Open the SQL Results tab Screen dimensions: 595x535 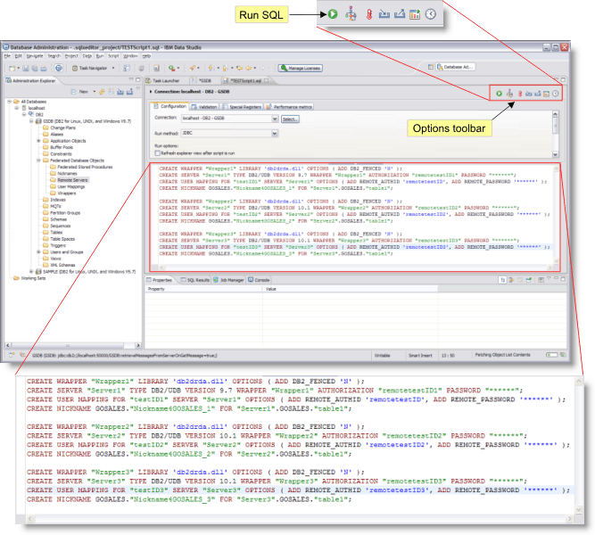(195, 280)
